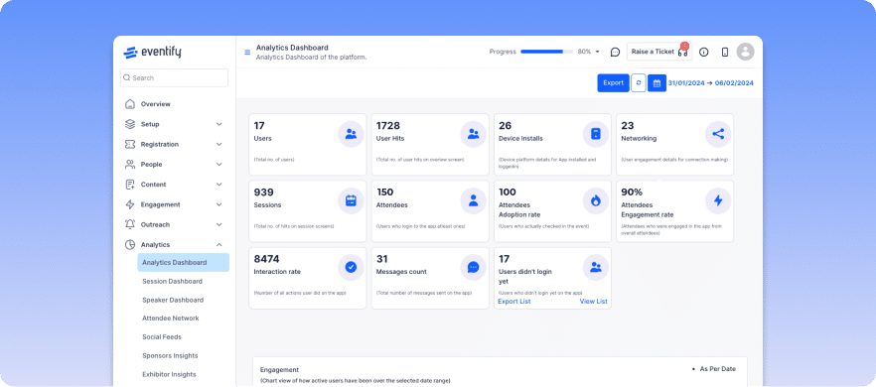876x387 pixels.
Task: Click the Users card people icon
Action: point(351,134)
